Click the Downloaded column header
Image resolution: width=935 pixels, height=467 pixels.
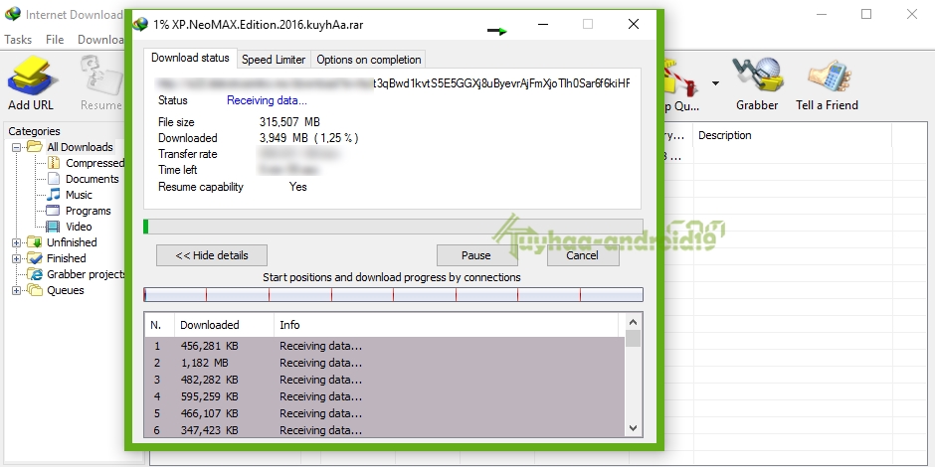(224, 325)
